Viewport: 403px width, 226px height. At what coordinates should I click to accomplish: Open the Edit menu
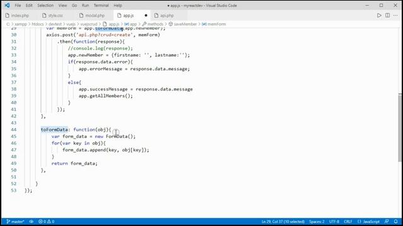29,6
